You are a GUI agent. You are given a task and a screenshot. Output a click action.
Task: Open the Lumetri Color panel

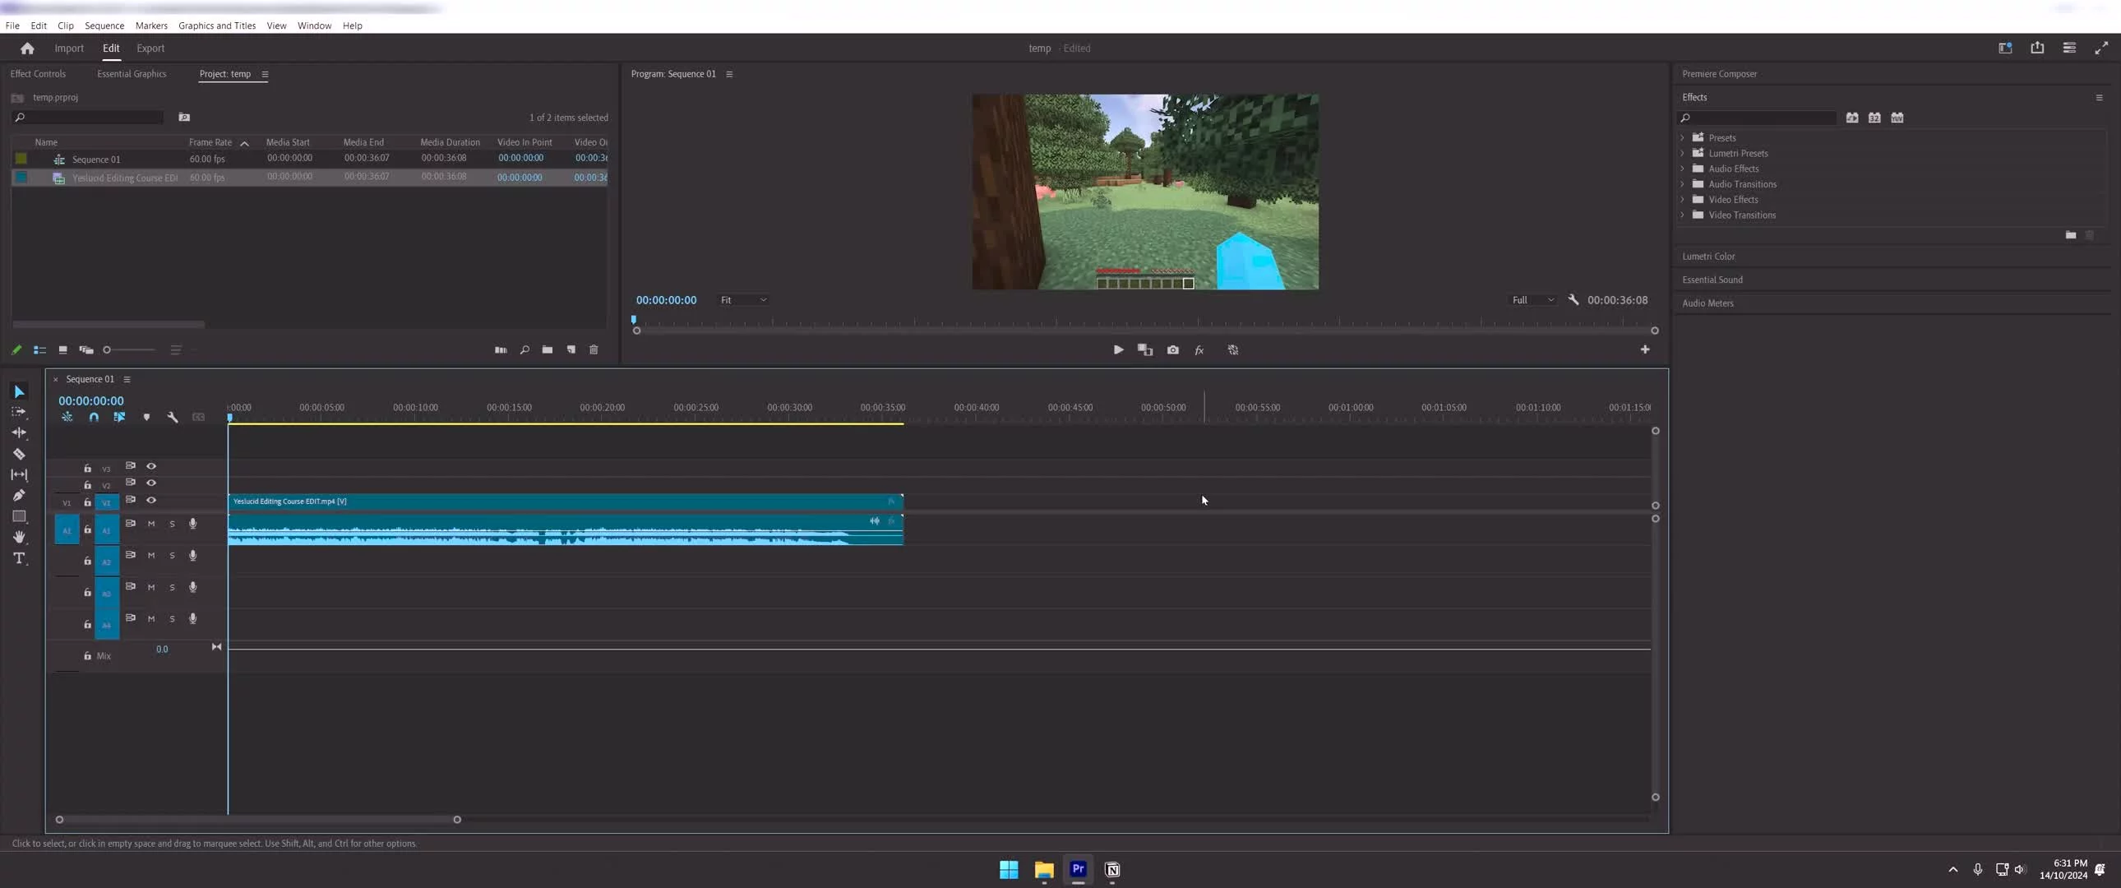point(1708,257)
